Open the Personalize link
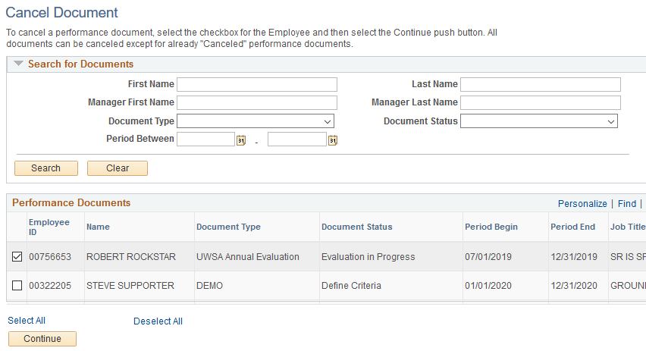Screen dimensions: 646x351 coord(582,204)
